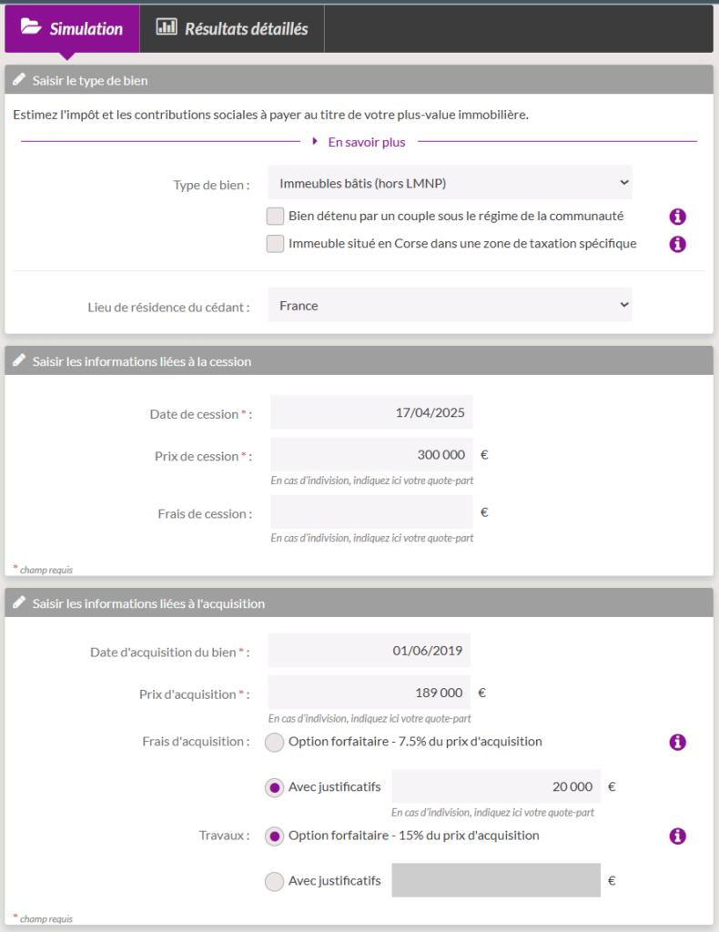The image size is (719, 932).
Task: Click info icon beside community regime checkbox
Action: 677,217
